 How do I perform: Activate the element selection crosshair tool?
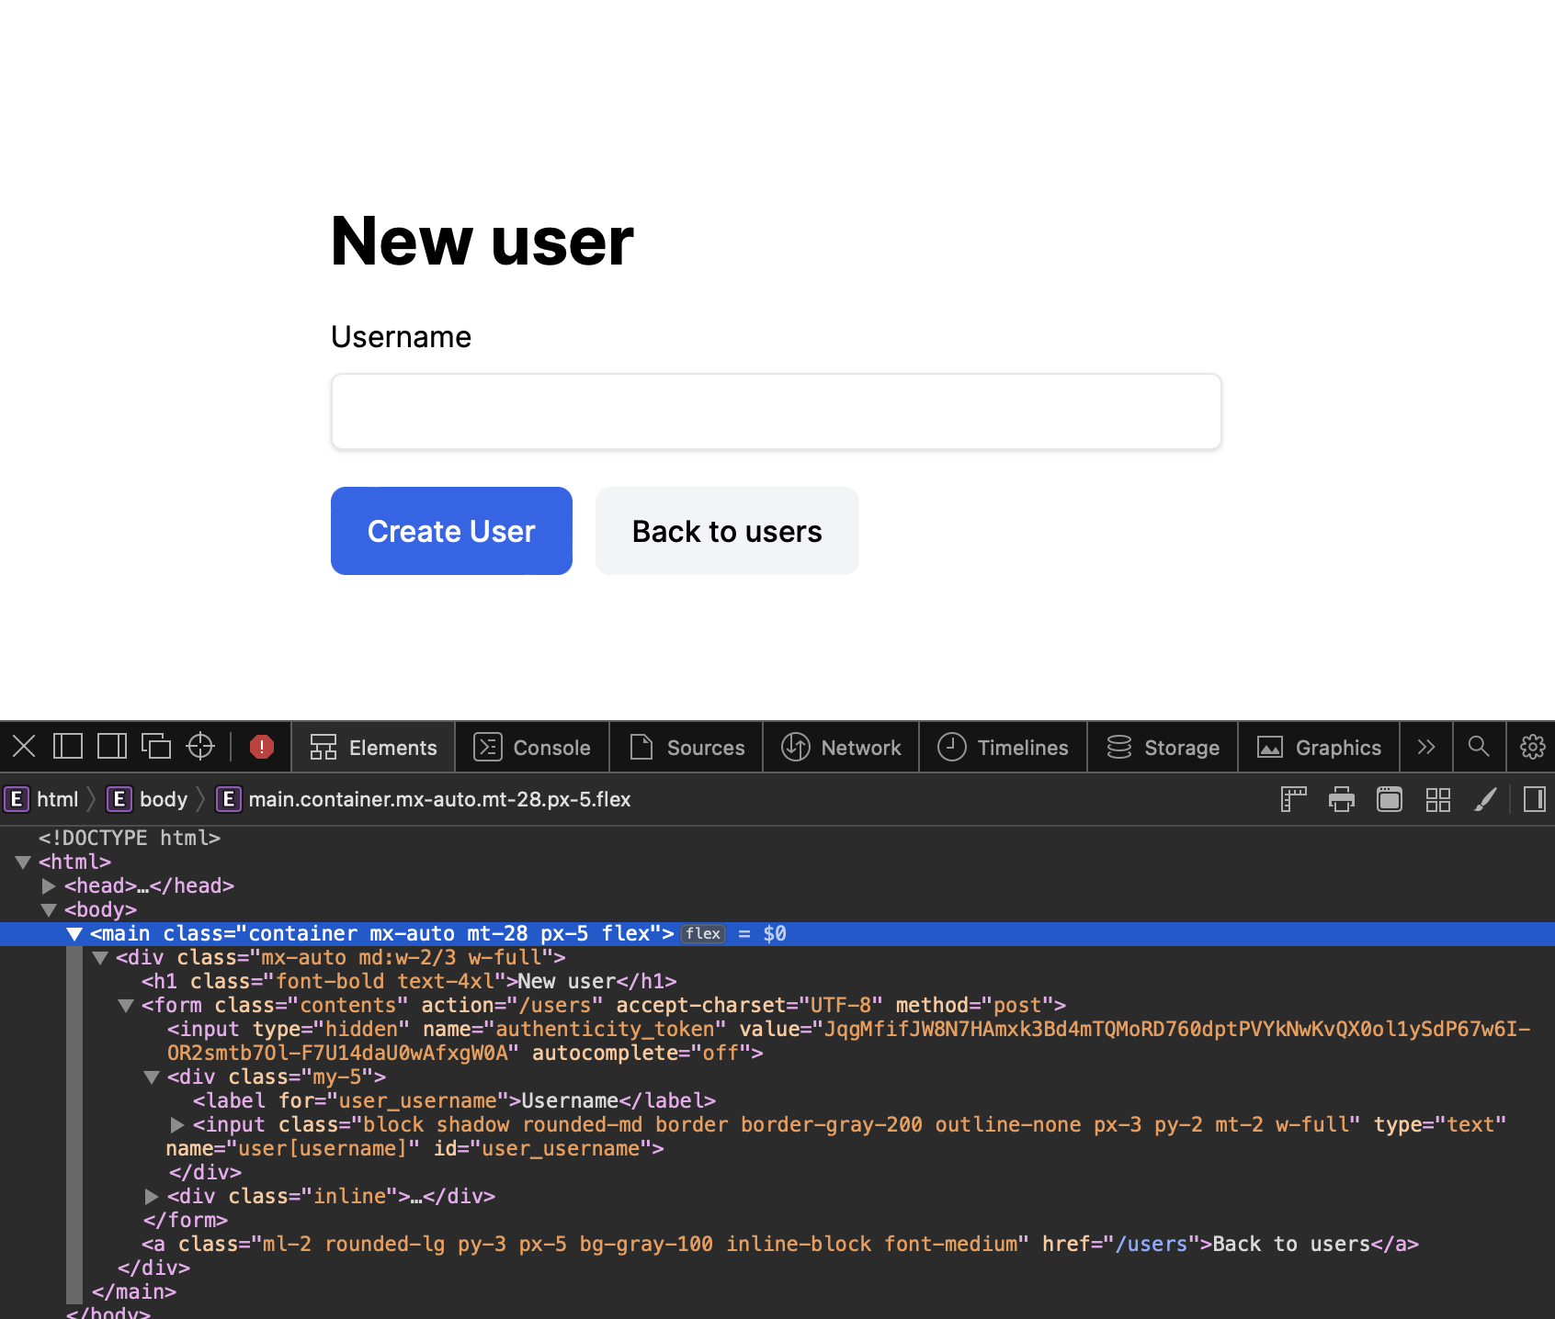[200, 747]
